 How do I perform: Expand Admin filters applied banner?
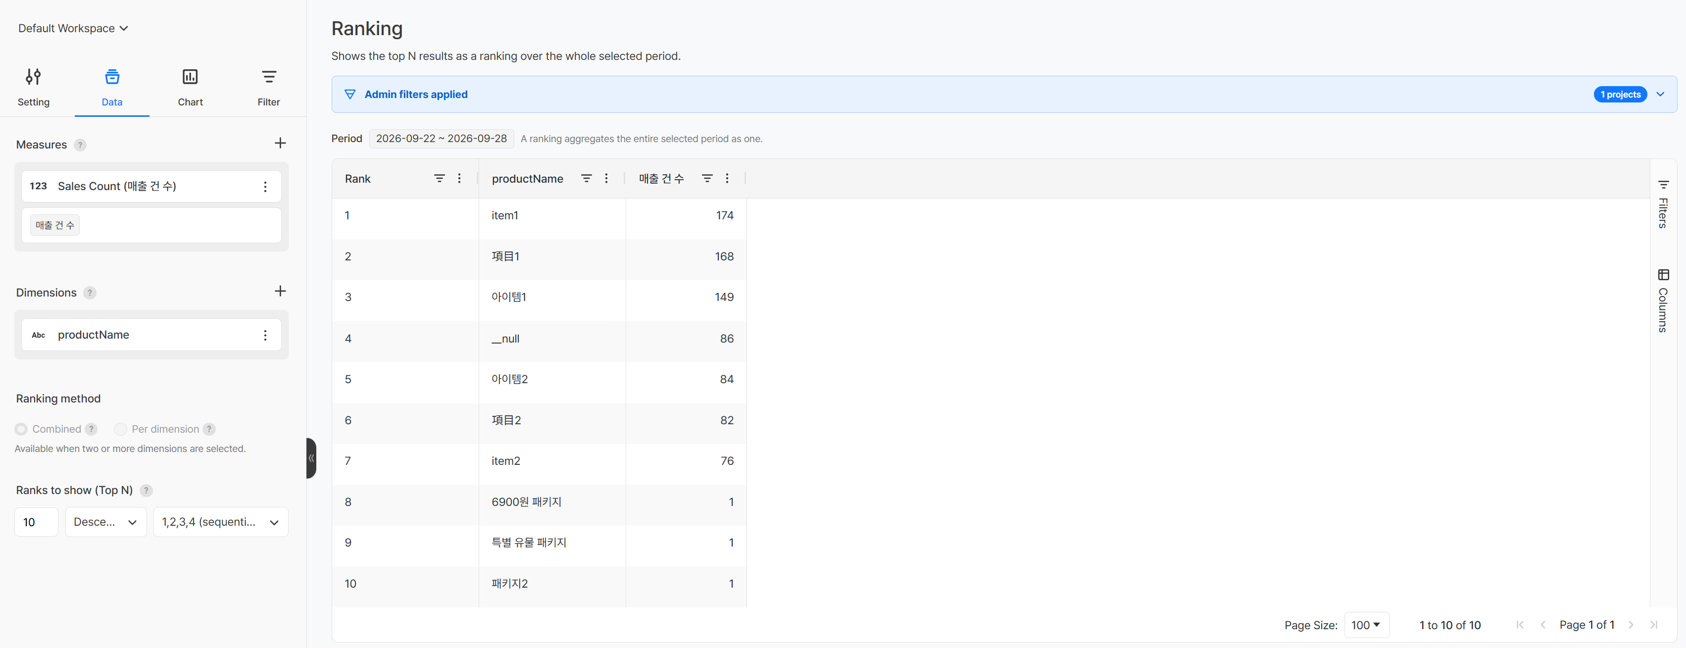click(1660, 94)
